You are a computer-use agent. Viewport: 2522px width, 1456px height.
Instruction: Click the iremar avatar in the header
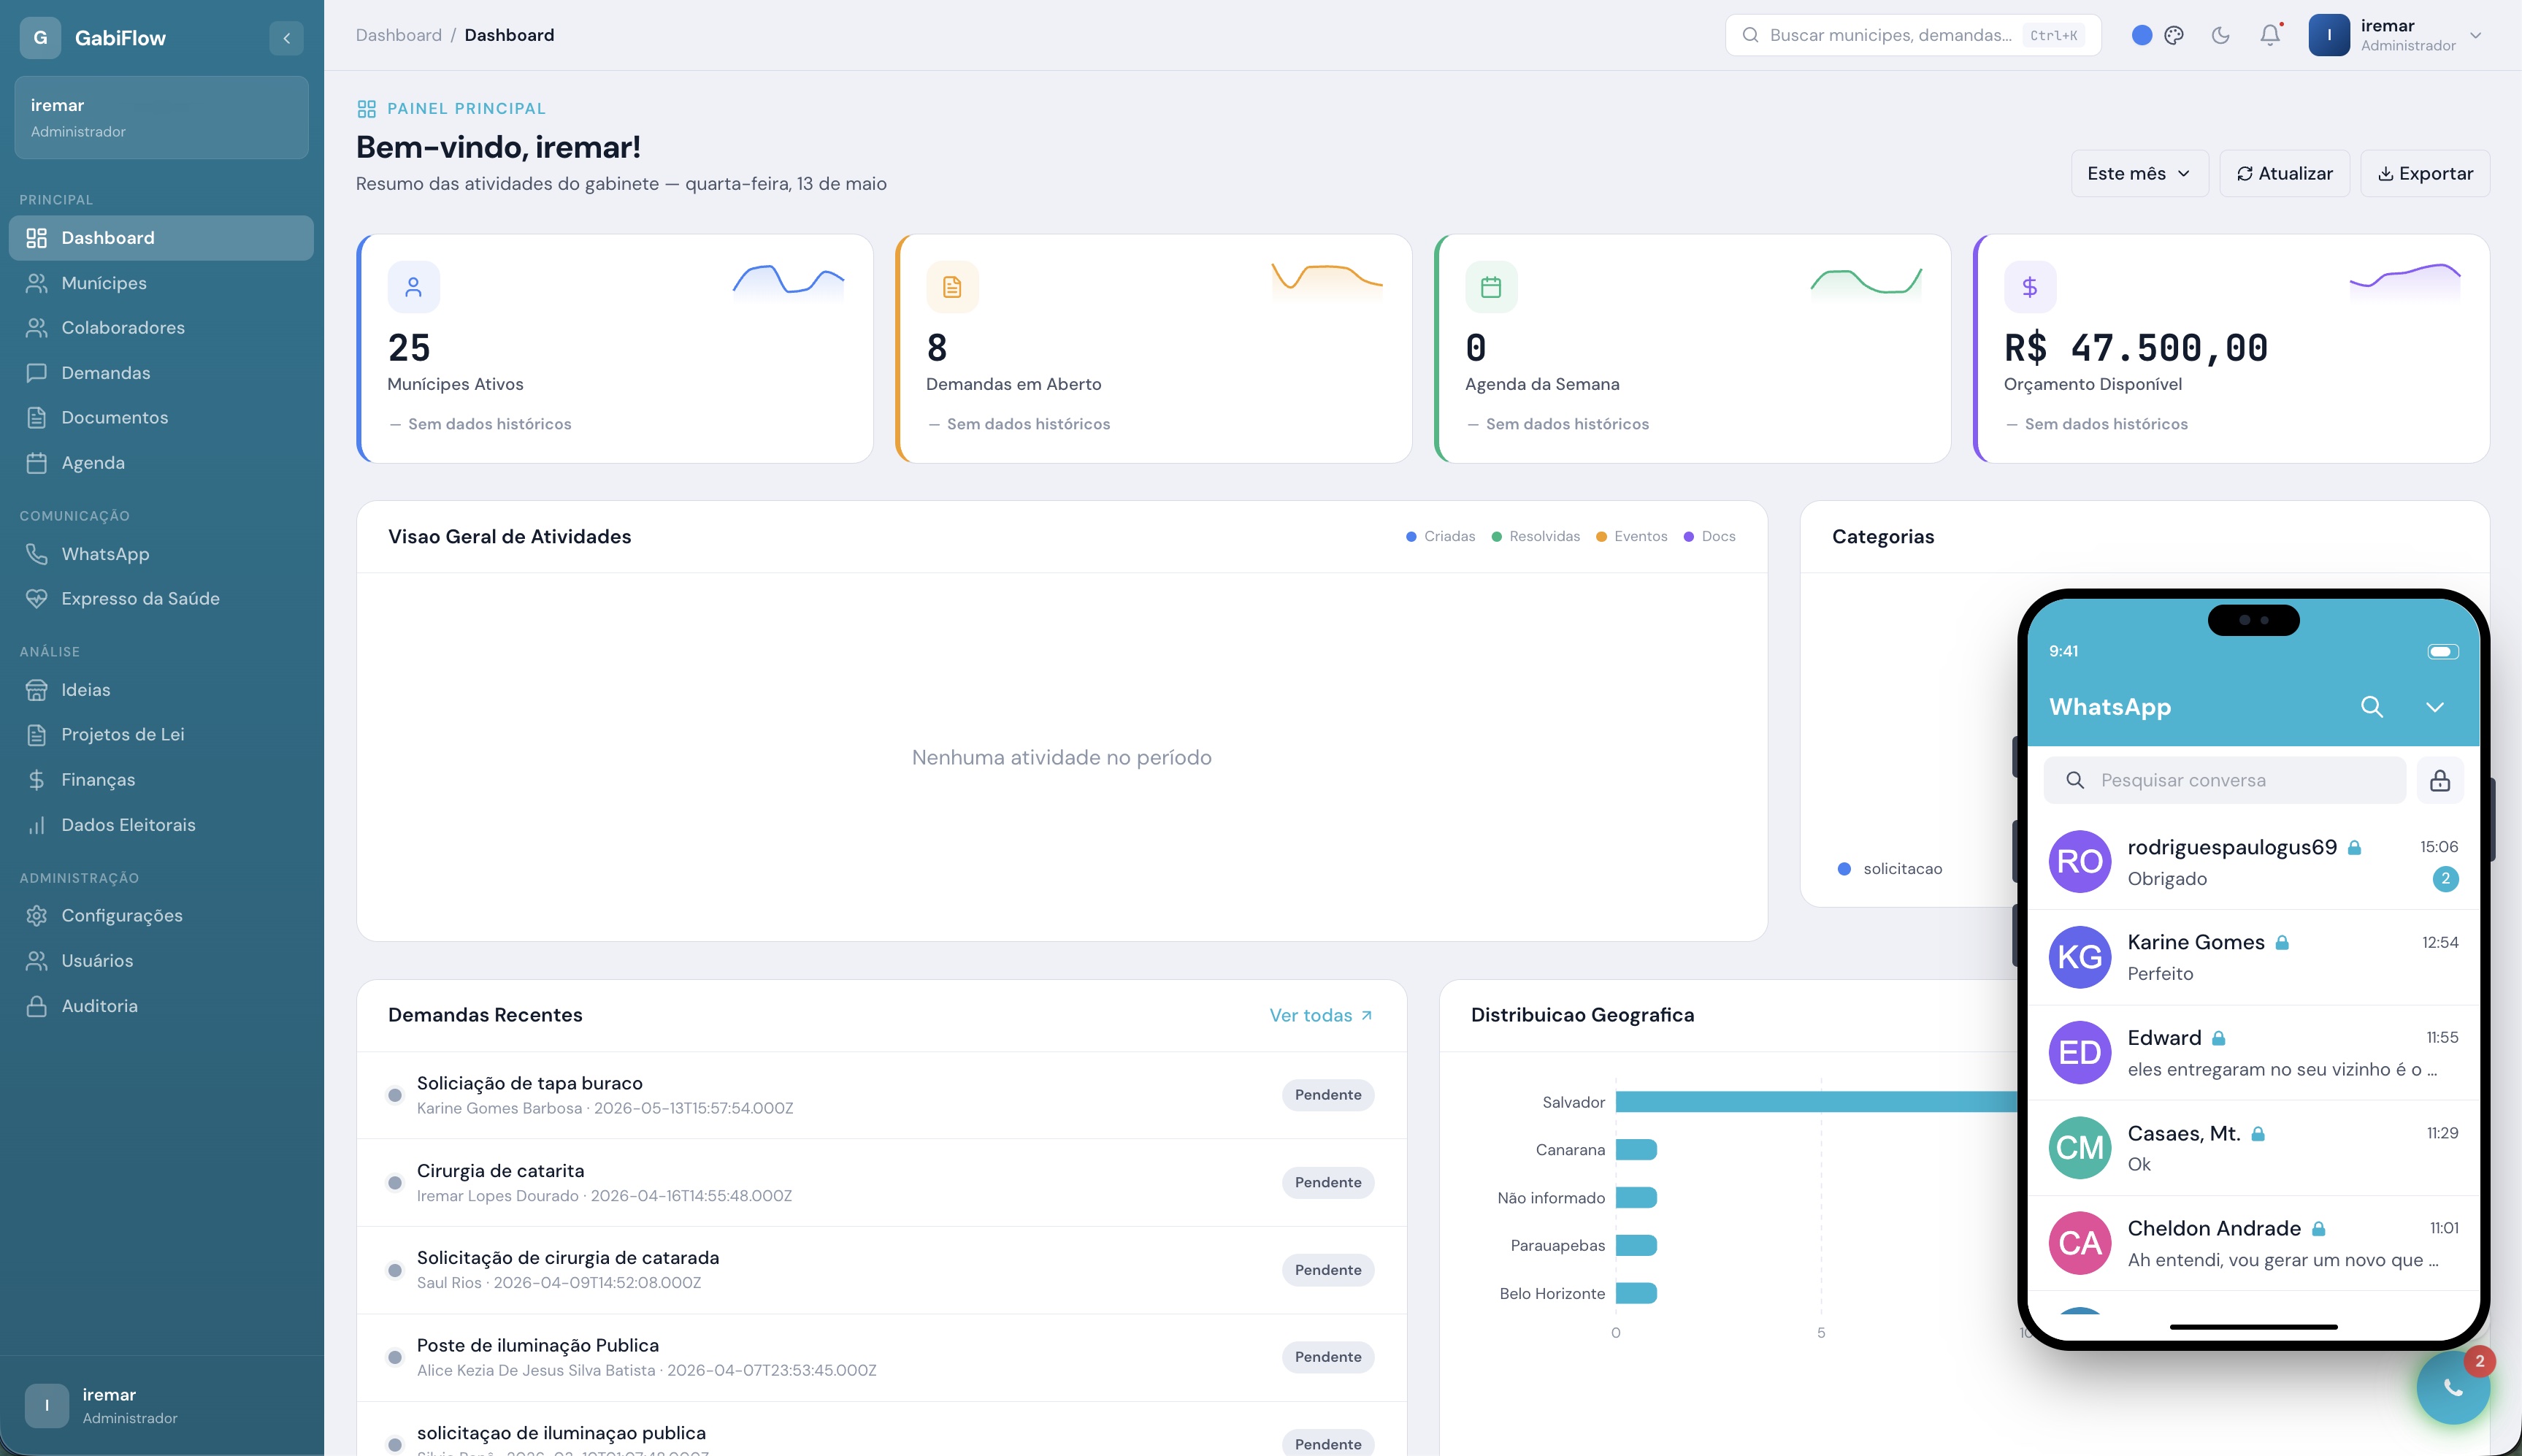point(2328,35)
